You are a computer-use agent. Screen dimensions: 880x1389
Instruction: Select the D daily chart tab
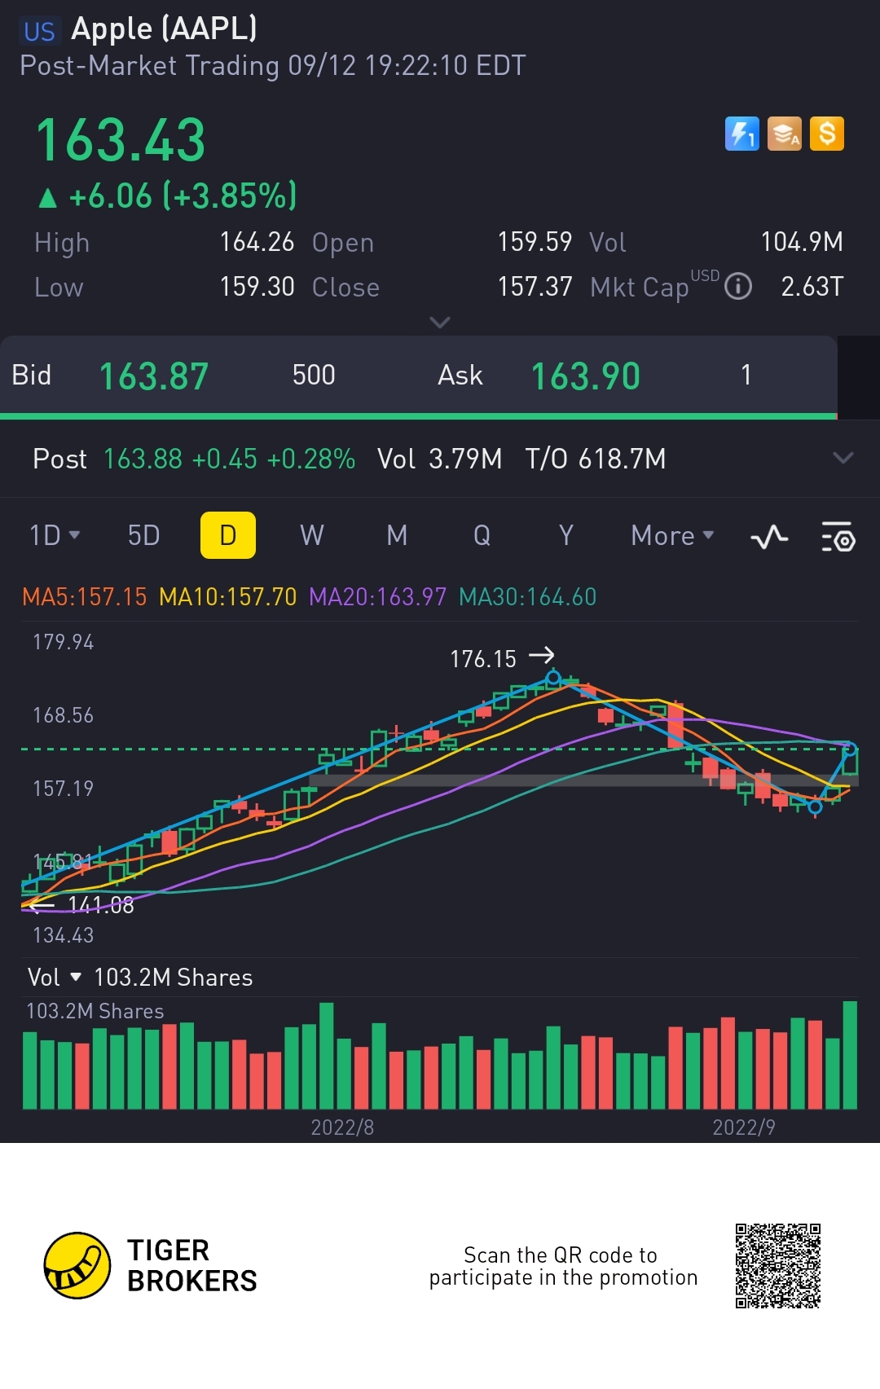[228, 535]
